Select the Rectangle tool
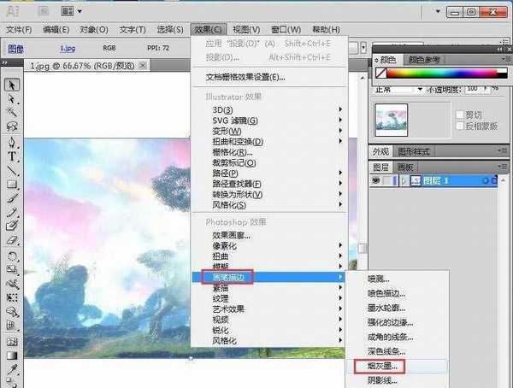513x388 pixels. [13, 184]
